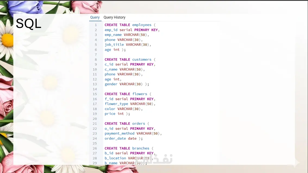Click line 12 'age int,'
Image resolution: width=308 pixels, height=173 pixels.
pyautogui.click(x=113, y=79)
